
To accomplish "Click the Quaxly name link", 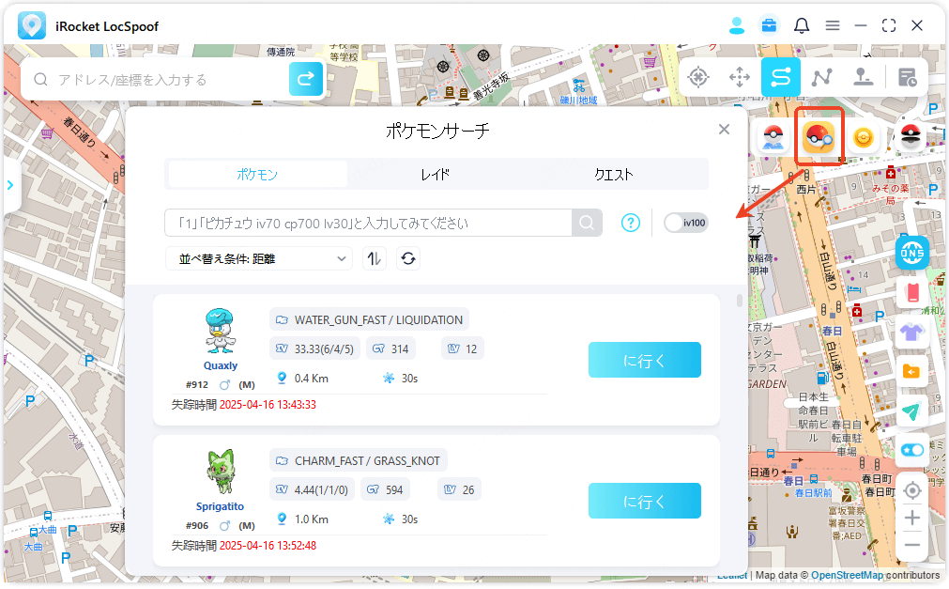I will coord(221,365).
